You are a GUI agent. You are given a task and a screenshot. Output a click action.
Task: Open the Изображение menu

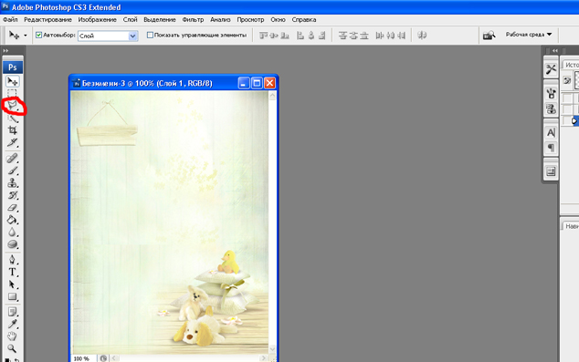[x=98, y=19]
